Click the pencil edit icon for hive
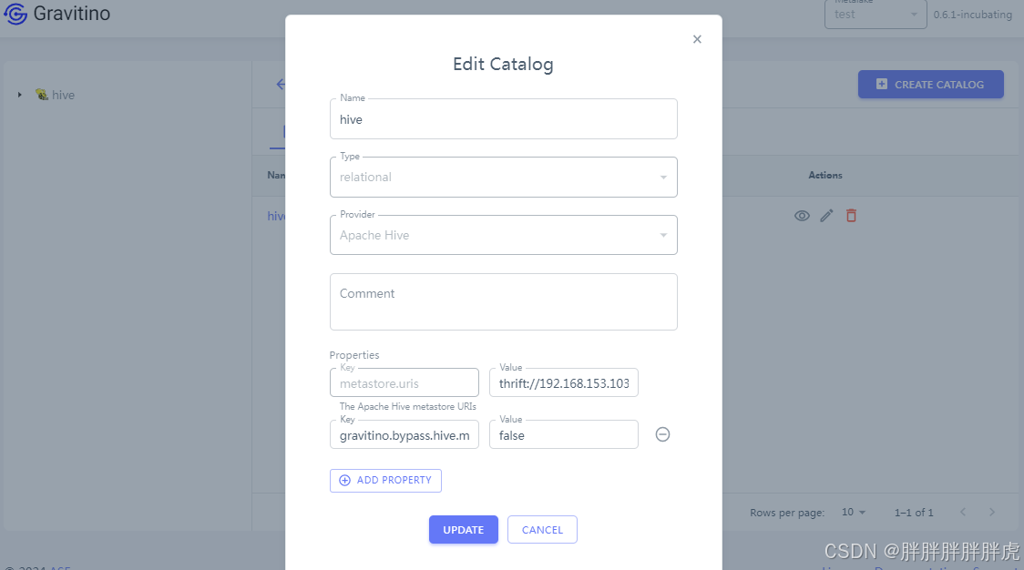 click(827, 216)
